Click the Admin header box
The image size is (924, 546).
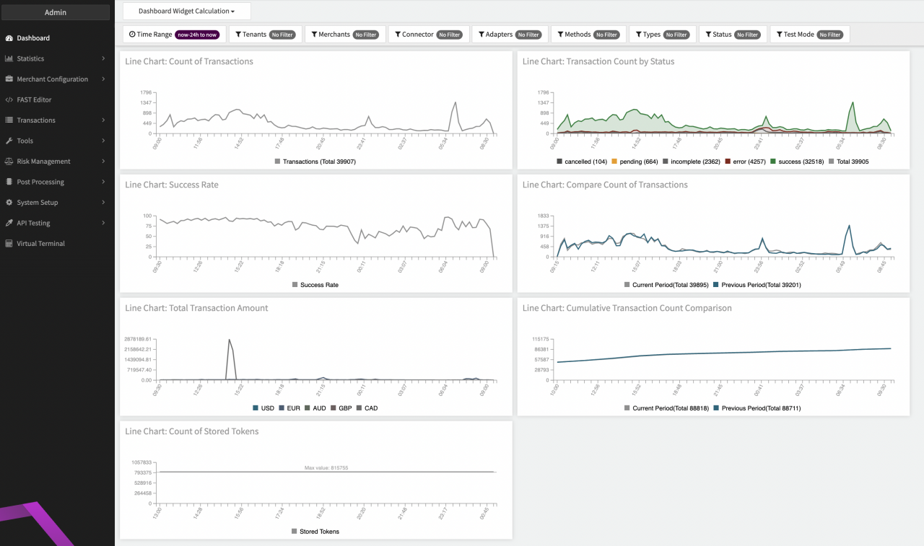[56, 12]
